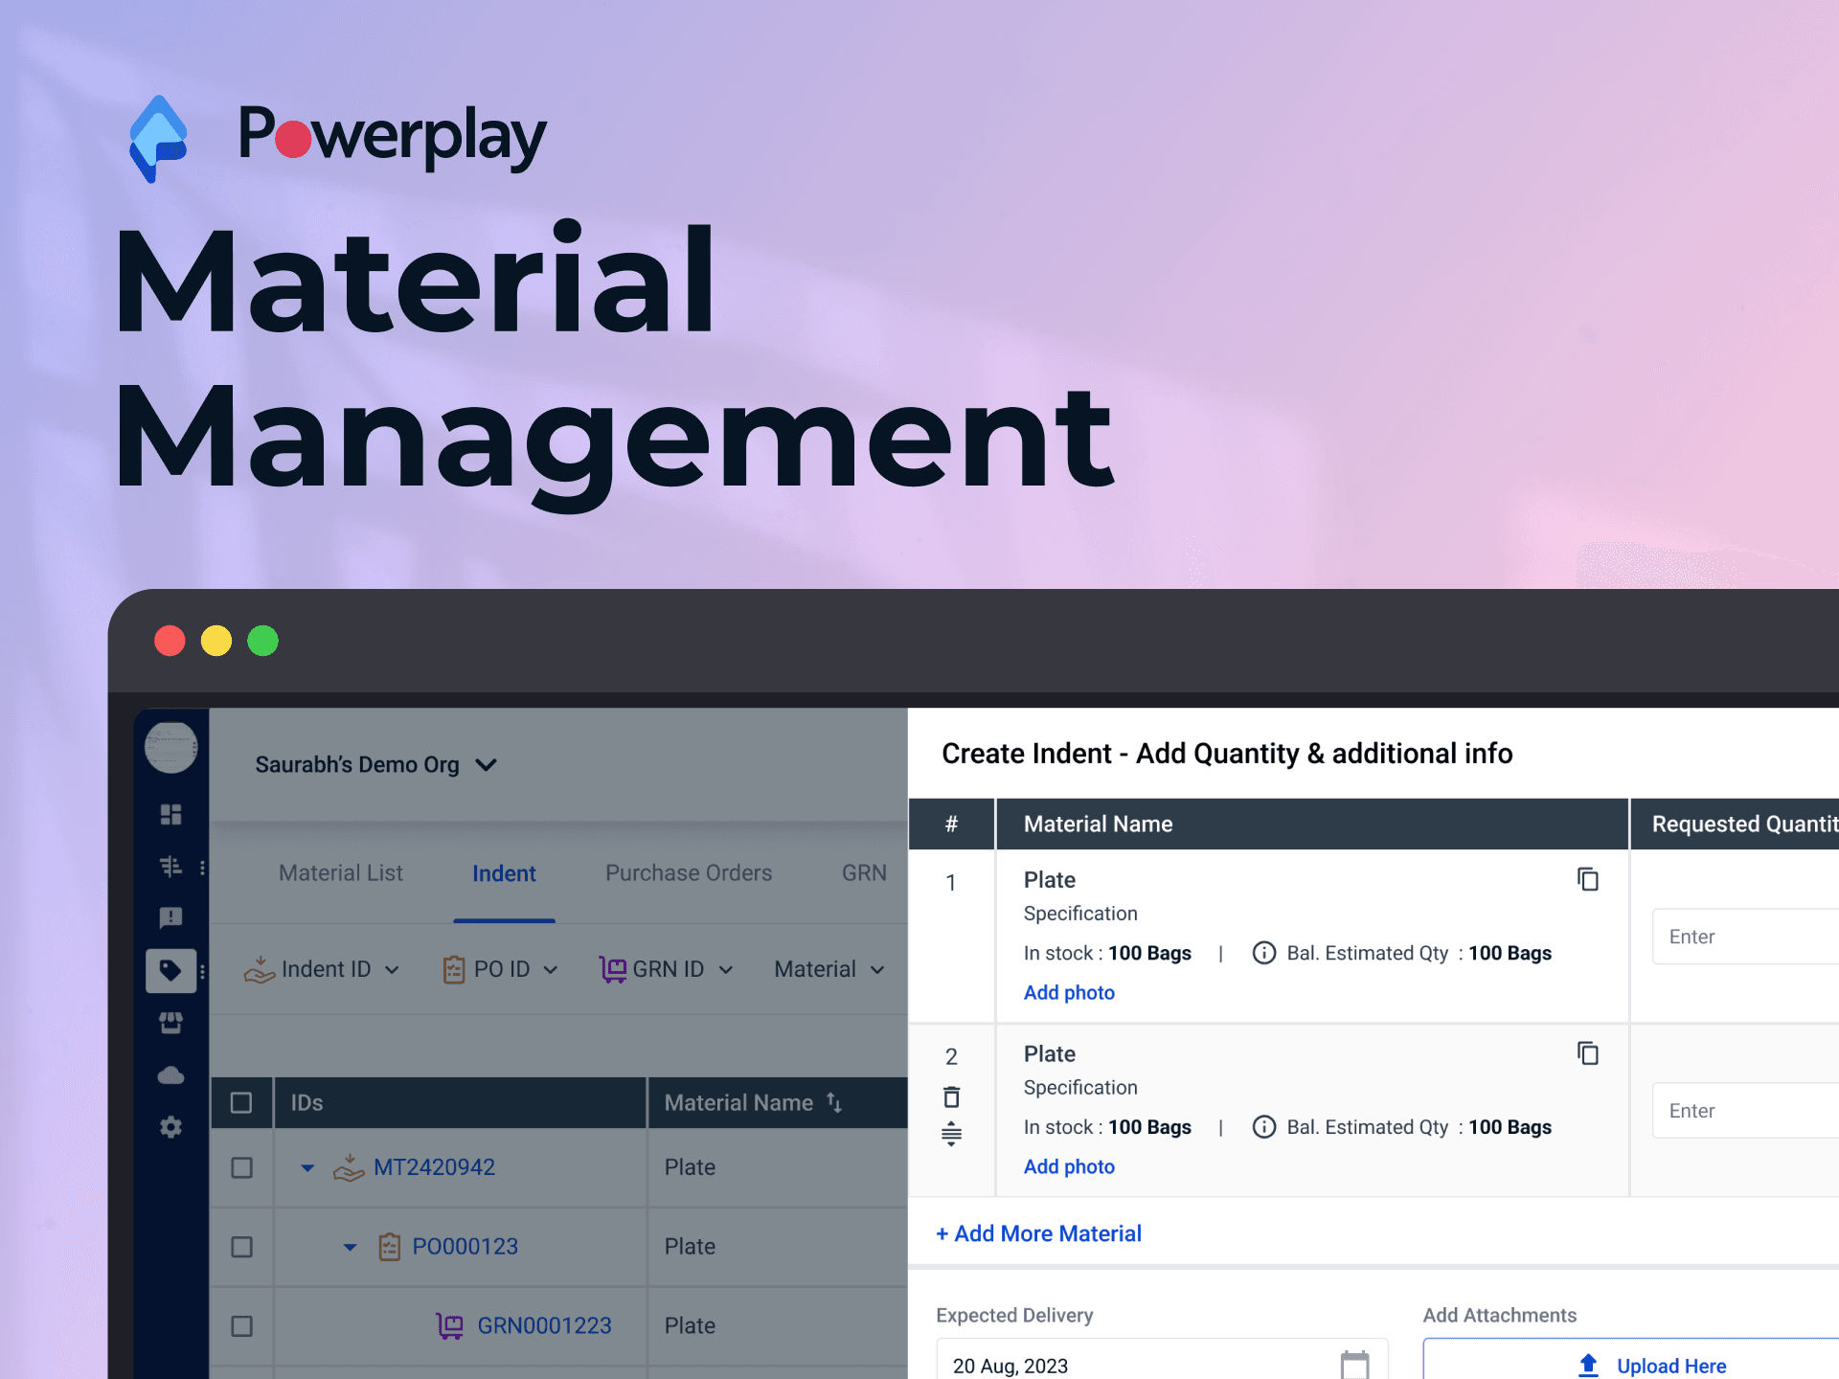Click info icon beside Bal. Estimated Qty
This screenshot has width=1839, height=1379.
1263,953
